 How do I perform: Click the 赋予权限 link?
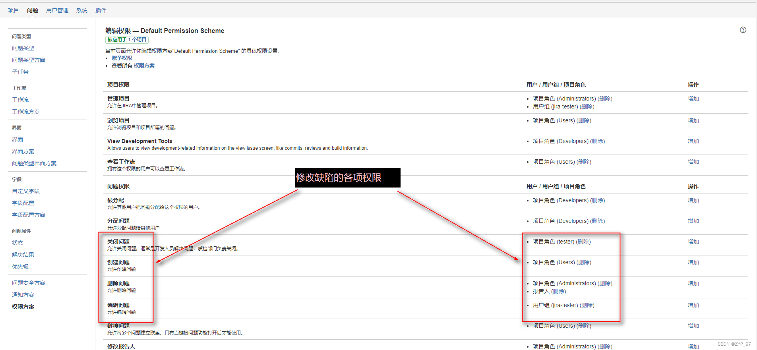(122, 58)
